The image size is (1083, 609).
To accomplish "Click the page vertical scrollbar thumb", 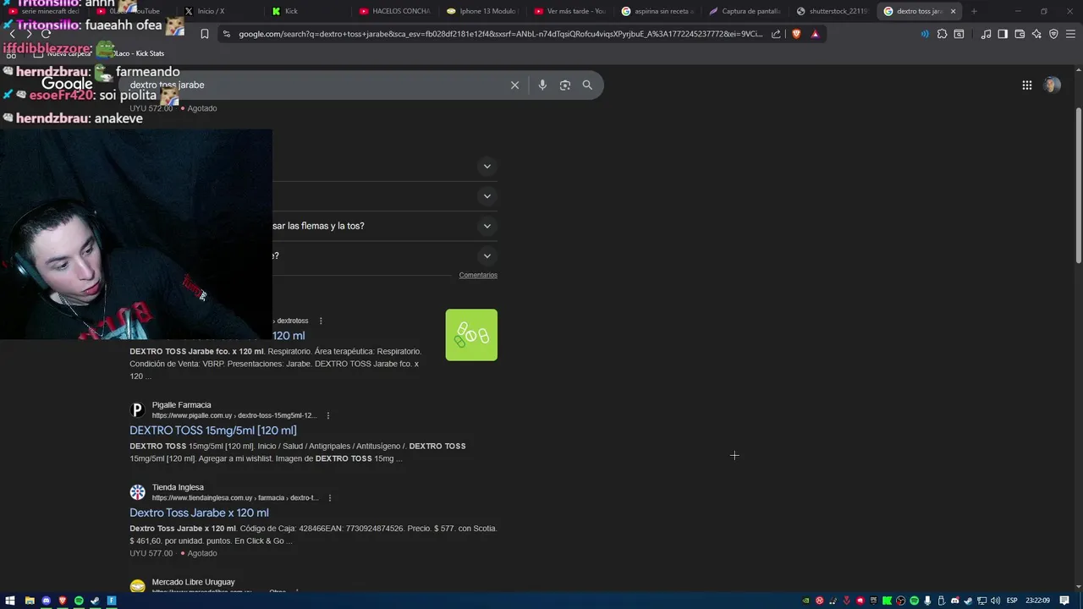I will coord(1078,186).
